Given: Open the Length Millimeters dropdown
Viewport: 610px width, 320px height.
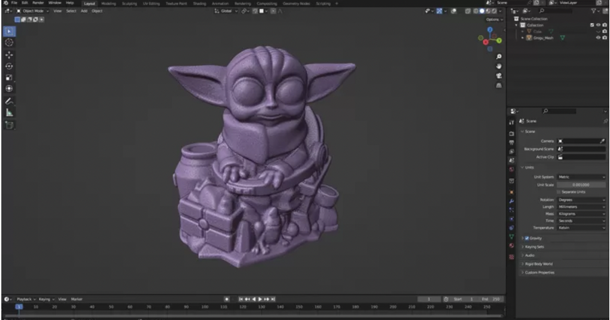Looking at the screenshot, I should (x=581, y=207).
